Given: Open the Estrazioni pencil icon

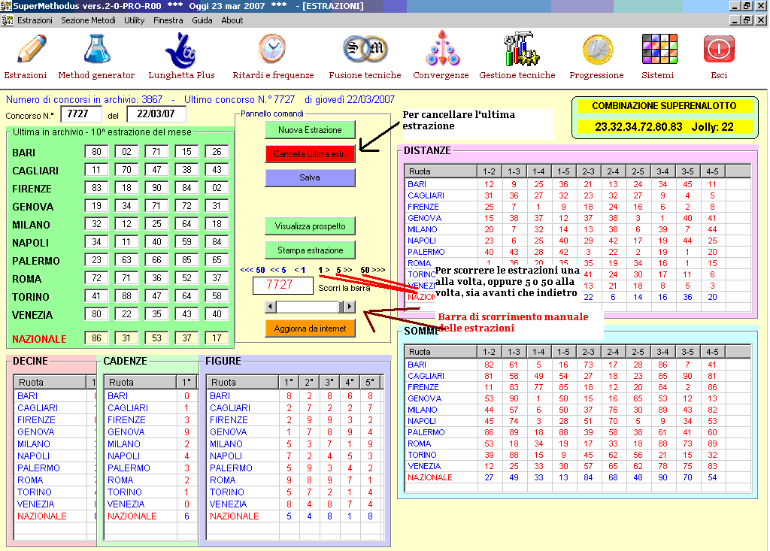Looking at the screenshot, I should (31, 49).
